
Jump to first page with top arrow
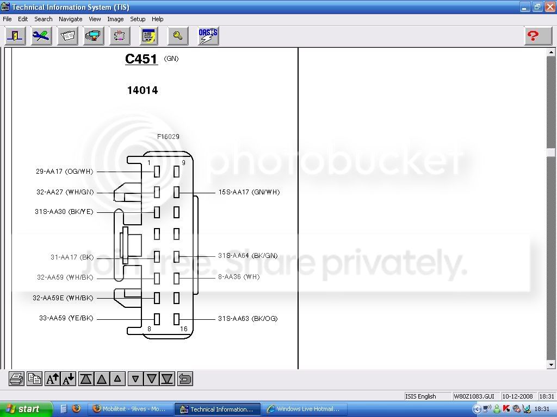pos(86,379)
